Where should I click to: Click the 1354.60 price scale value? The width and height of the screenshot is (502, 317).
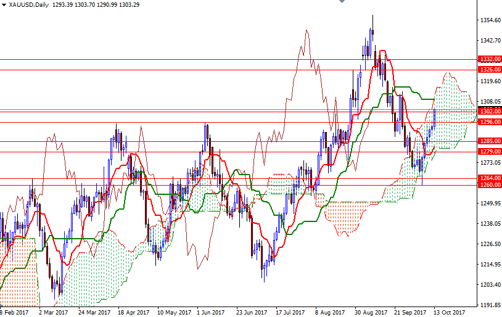490,20
